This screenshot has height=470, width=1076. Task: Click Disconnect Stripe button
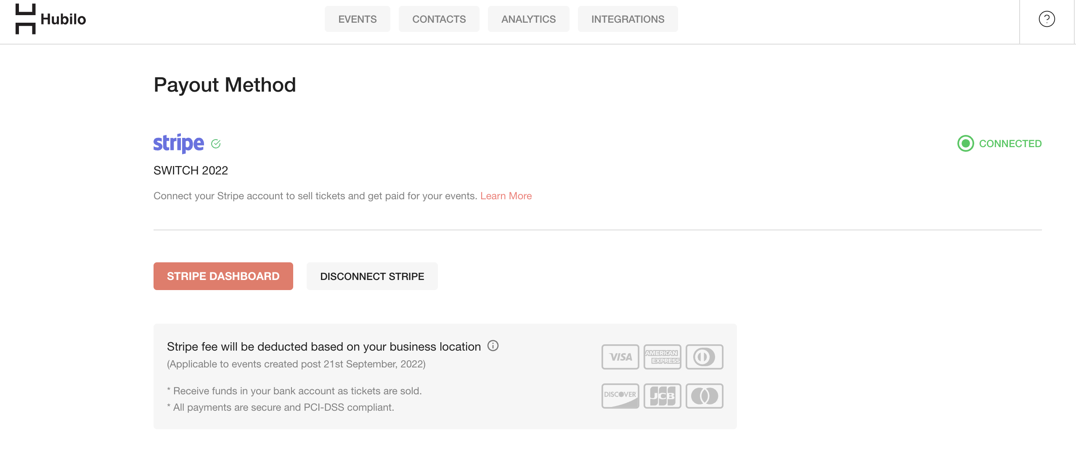[372, 276]
